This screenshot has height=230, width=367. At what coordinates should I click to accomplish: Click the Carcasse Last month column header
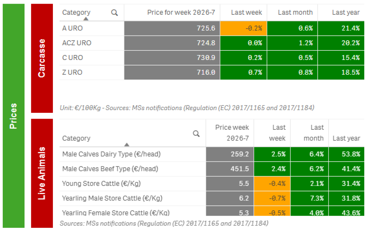click(x=295, y=13)
